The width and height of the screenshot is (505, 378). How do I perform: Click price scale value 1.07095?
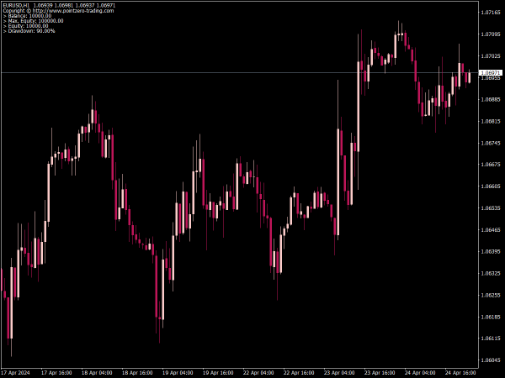point(491,34)
